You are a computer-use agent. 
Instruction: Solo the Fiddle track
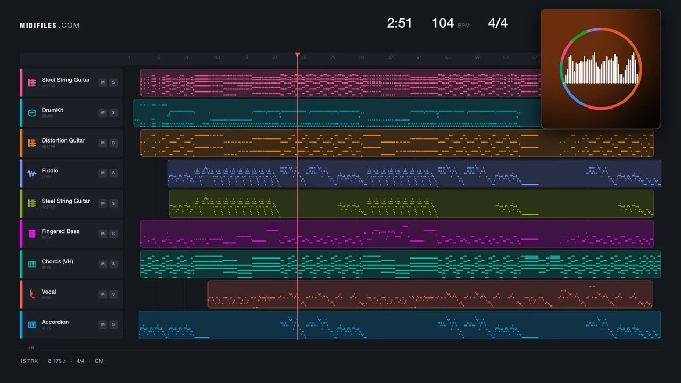(113, 173)
